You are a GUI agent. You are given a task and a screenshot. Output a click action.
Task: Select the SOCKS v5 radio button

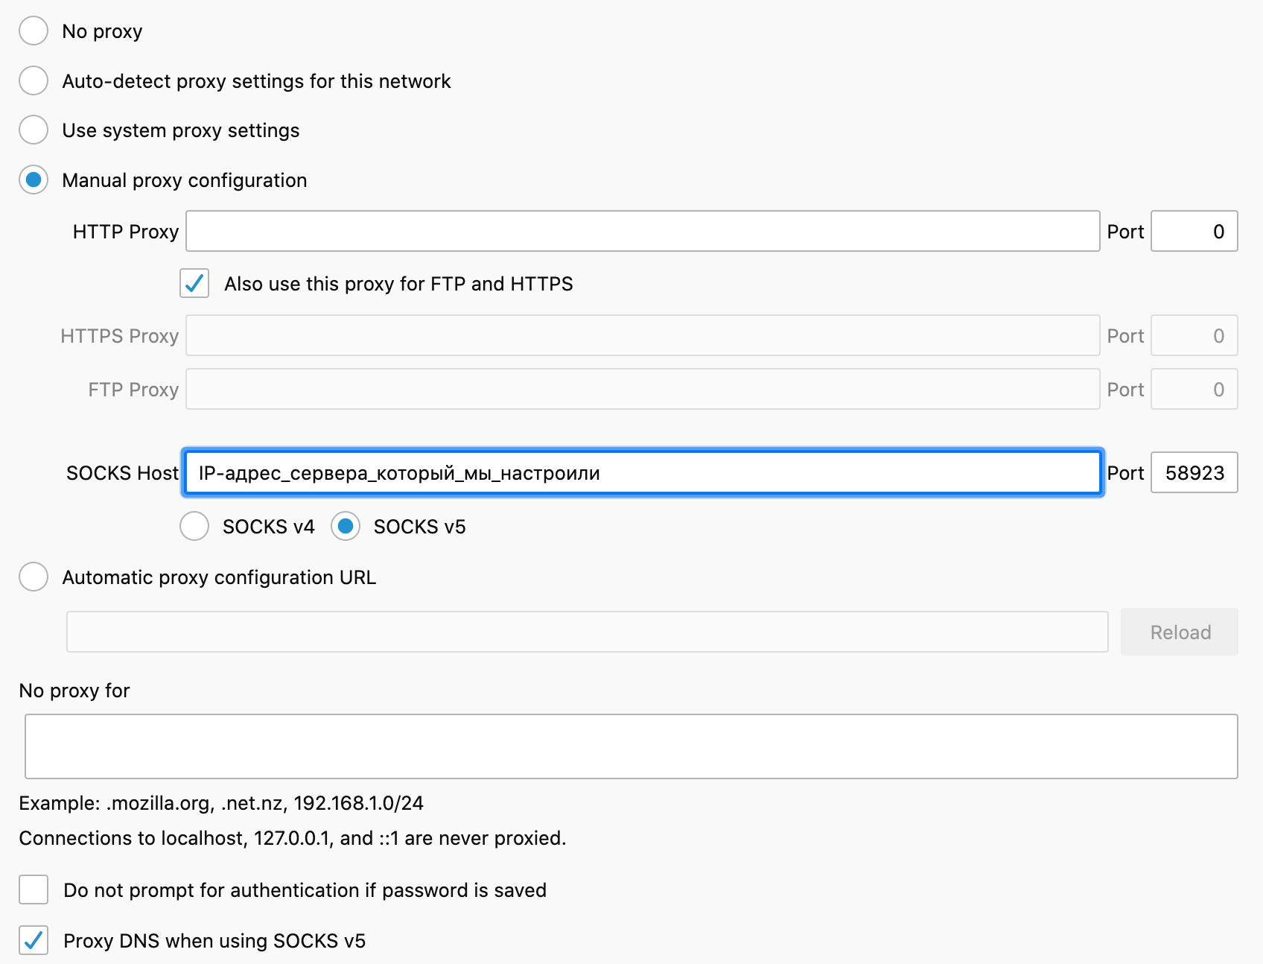click(x=346, y=526)
